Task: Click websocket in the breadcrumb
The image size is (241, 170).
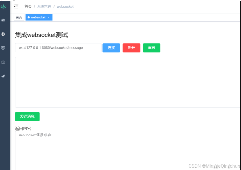Action: (65, 7)
